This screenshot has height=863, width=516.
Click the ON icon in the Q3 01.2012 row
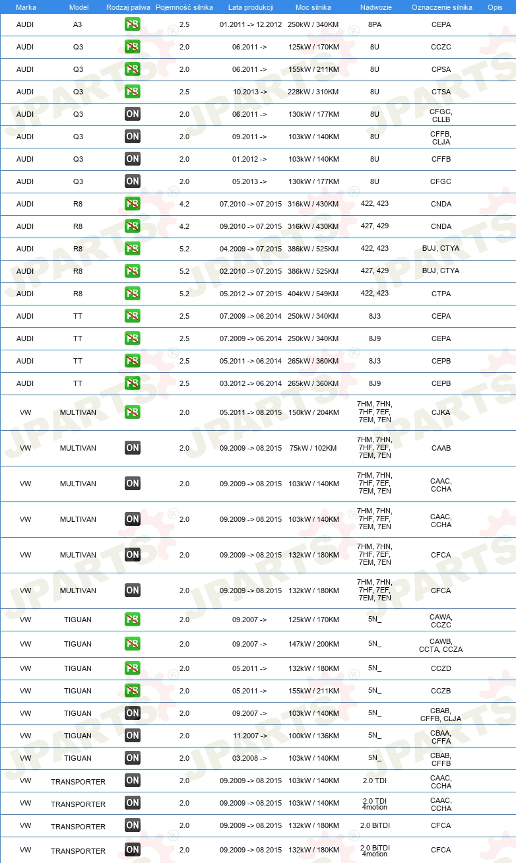click(133, 159)
